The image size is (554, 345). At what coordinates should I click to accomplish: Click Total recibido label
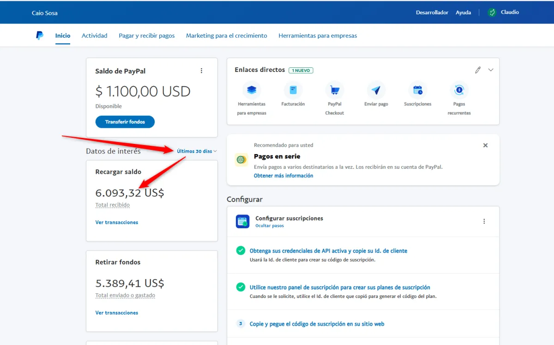pos(113,205)
